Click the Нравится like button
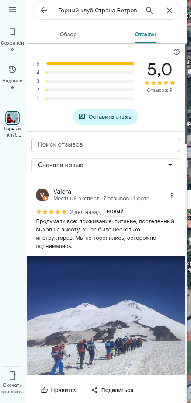191x403 pixels. [x=59, y=390]
